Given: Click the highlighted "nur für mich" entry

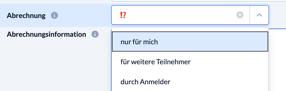Looking at the screenshot, I should 190,42.
